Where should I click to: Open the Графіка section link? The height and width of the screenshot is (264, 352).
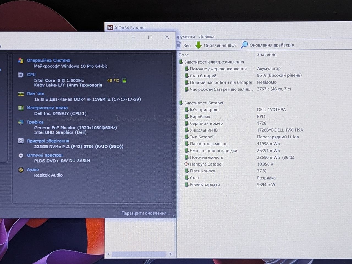coord(35,122)
